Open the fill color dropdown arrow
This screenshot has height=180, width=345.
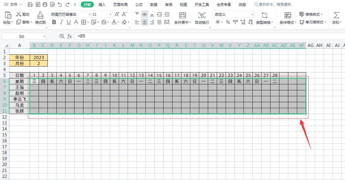tap(108, 22)
